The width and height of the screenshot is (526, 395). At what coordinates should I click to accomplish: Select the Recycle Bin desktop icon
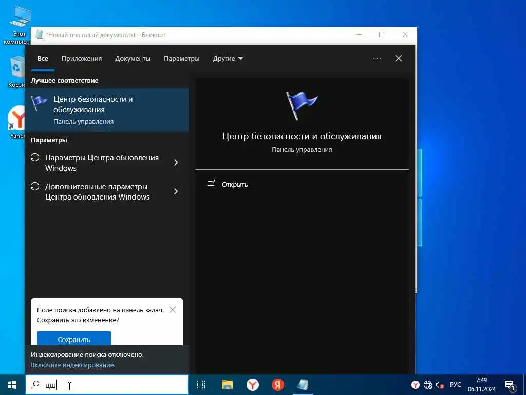pos(17,72)
